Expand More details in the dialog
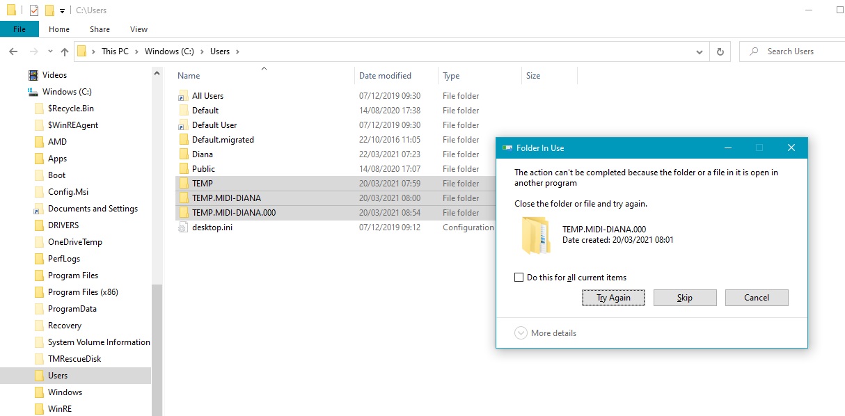This screenshot has height=416, width=845. click(x=545, y=333)
